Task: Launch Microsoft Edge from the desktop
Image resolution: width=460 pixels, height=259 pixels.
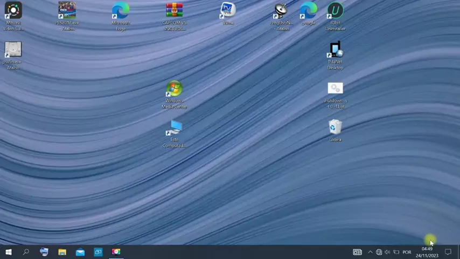Action: pyautogui.click(x=121, y=11)
